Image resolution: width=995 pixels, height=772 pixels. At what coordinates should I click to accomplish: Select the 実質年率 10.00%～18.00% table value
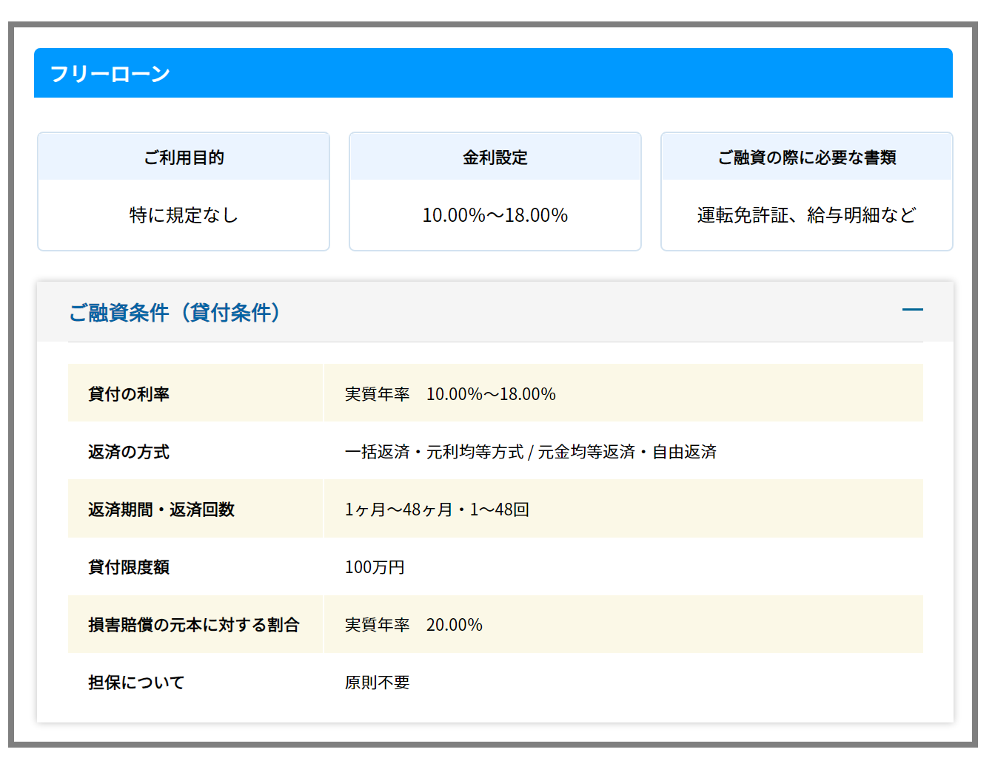pos(450,394)
